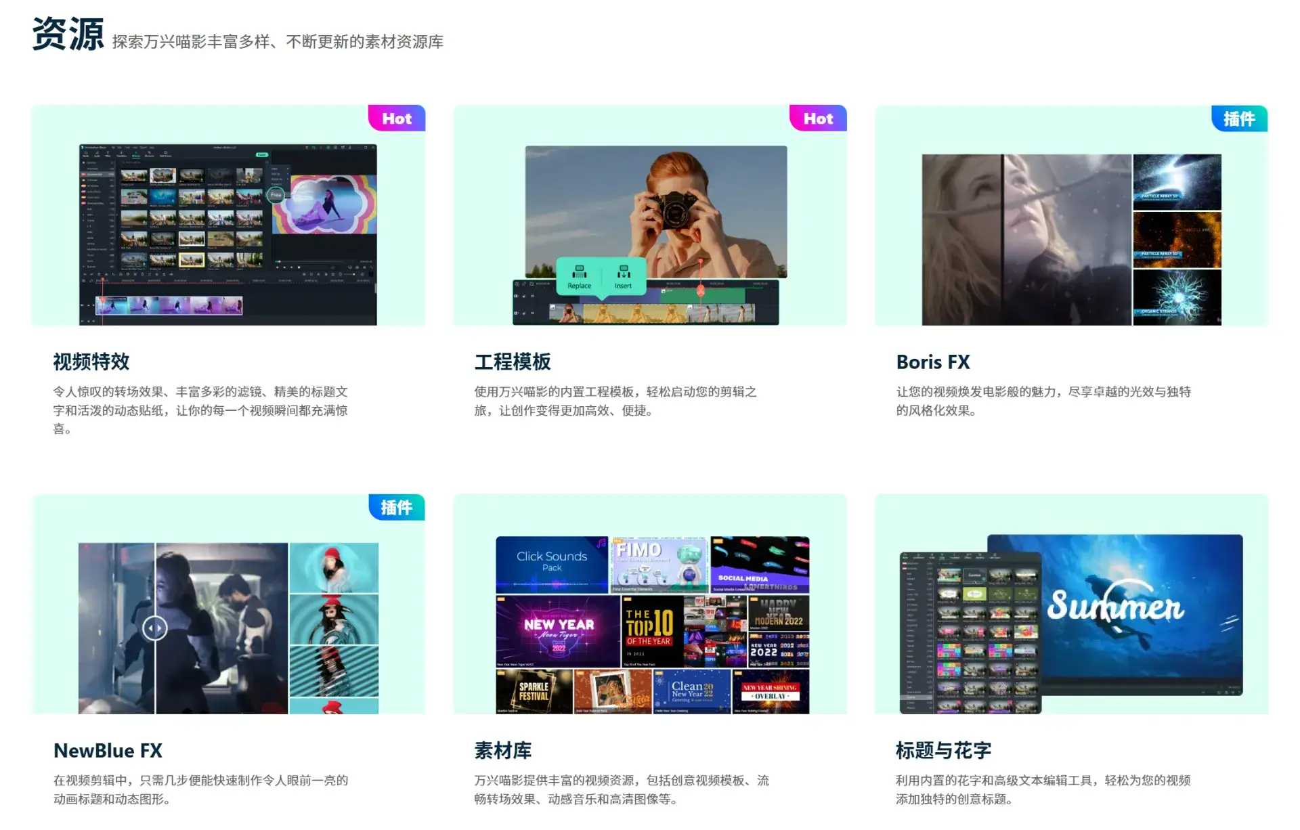This screenshot has height=830, width=1300.
Task: Click the fullscreen icon below the preview window
Action: pos(373,267)
